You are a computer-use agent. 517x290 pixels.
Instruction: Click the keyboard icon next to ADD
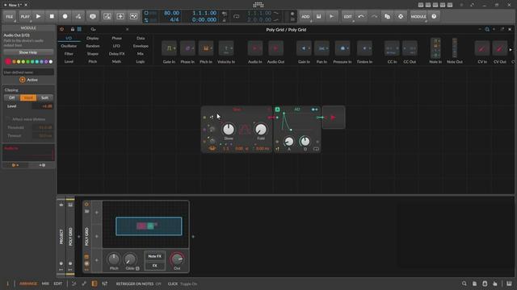point(318,16)
